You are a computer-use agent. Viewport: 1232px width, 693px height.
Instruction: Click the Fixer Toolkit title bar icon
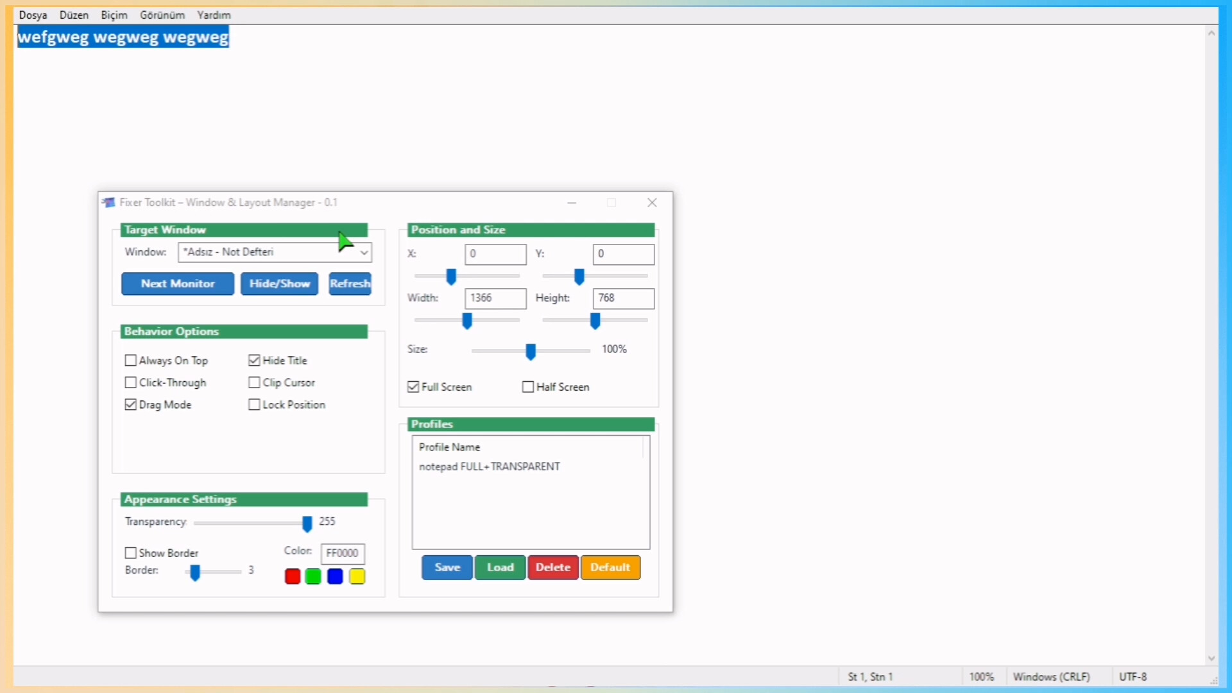coord(108,202)
